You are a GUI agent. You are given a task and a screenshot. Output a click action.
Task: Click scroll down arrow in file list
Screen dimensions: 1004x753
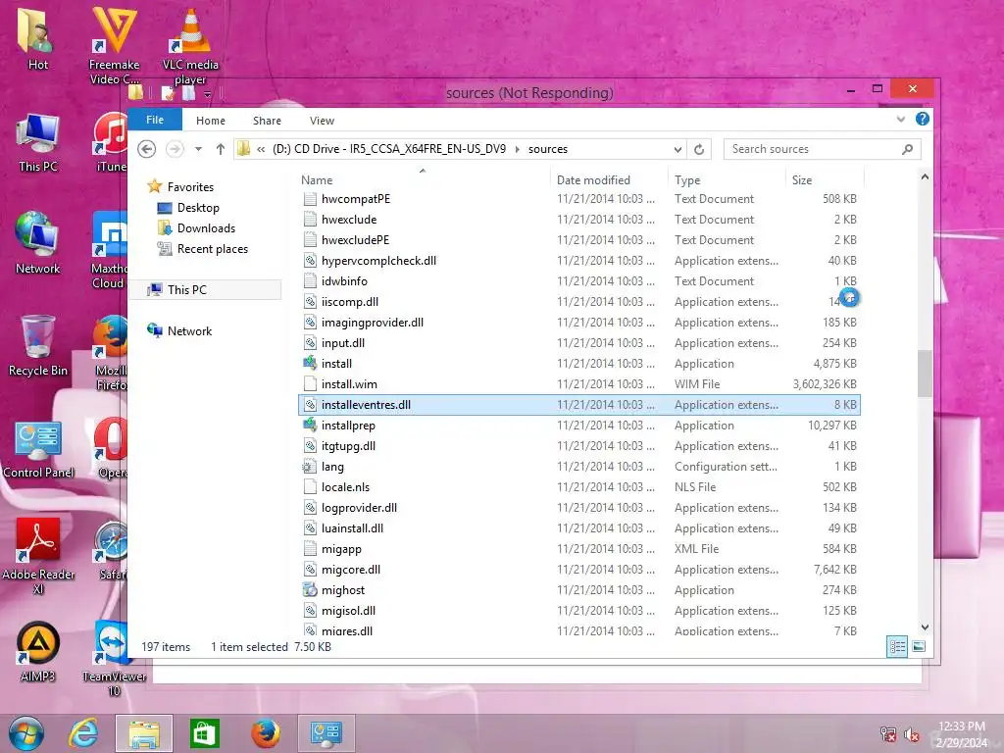pyautogui.click(x=925, y=627)
